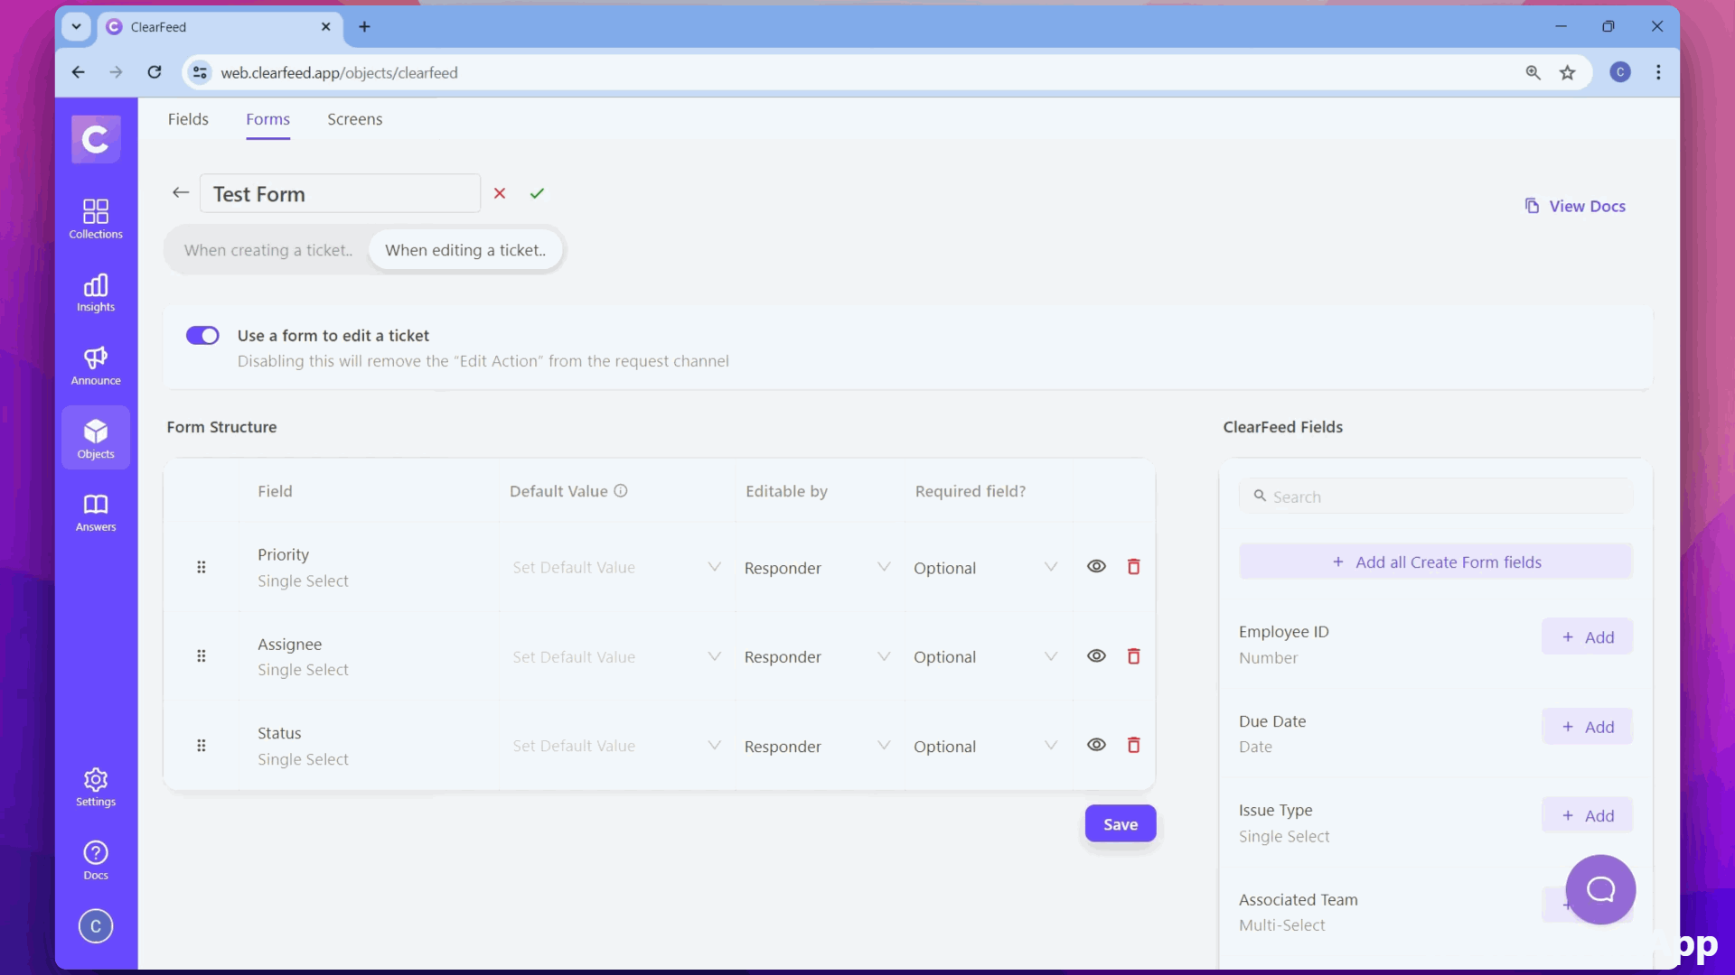Screen dimensions: 1735x975
Task: Open the Answers book icon
Action: point(95,512)
